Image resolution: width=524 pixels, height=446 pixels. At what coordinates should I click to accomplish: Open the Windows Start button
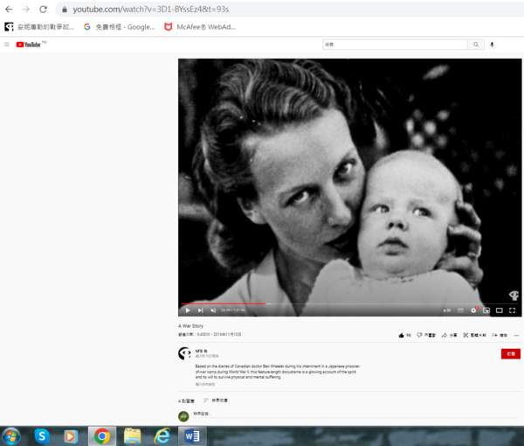[11, 436]
